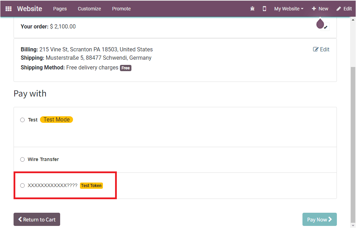Open the My Website dropdown
Viewport: 356px width, 228px height.
pyautogui.click(x=289, y=8)
